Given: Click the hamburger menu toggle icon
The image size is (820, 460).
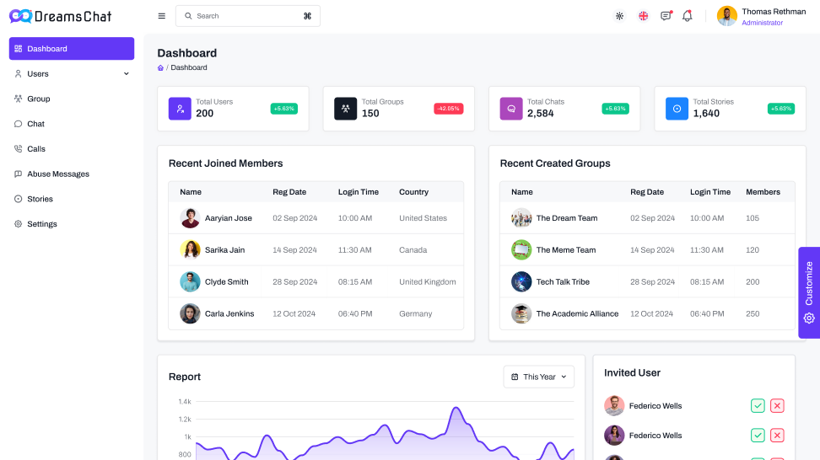Looking at the screenshot, I should click(x=162, y=16).
